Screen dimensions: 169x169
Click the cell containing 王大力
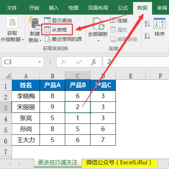tap(26, 140)
